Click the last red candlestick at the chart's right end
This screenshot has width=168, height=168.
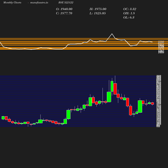[153, 103]
